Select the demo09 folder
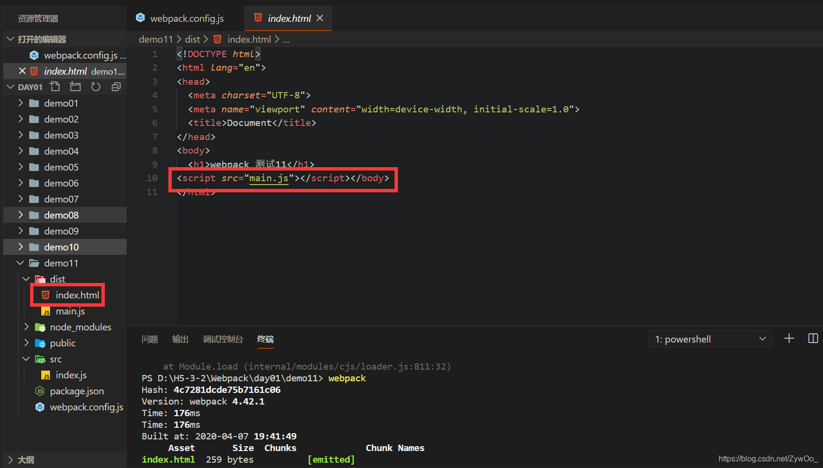 coord(65,231)
